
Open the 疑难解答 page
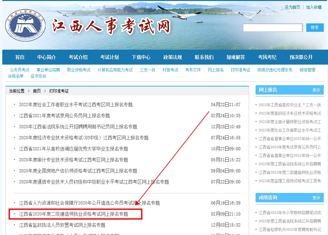click(x=235, y=57)
